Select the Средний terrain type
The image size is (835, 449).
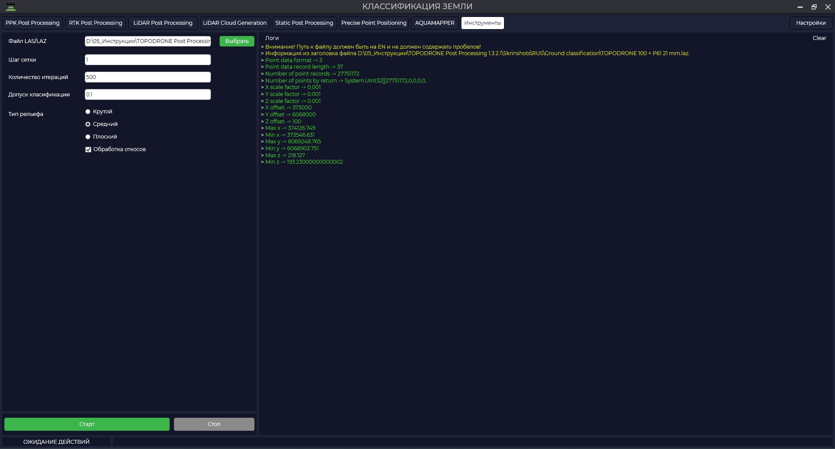coord(88,124)
